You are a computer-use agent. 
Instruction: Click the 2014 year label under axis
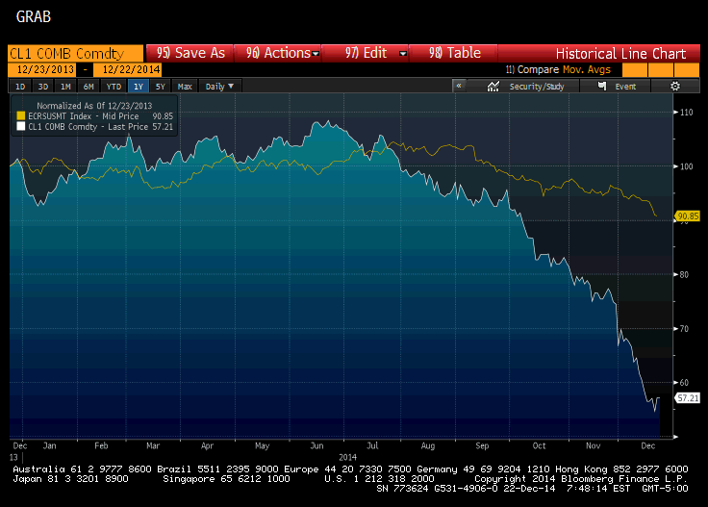(347, 457)
